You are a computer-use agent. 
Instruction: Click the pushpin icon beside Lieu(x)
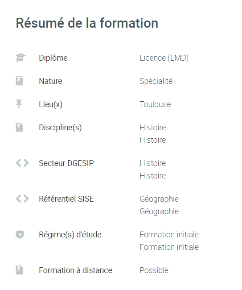(19, 104)
